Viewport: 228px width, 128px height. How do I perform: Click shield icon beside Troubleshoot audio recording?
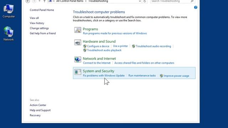tap(134, 46)
